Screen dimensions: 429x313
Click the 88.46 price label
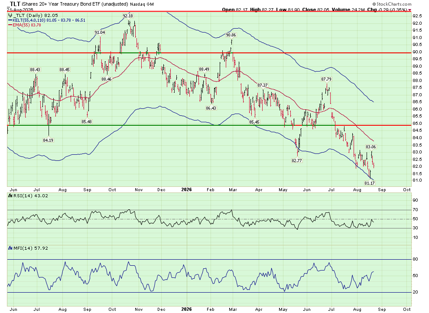[x=107, y=79]
